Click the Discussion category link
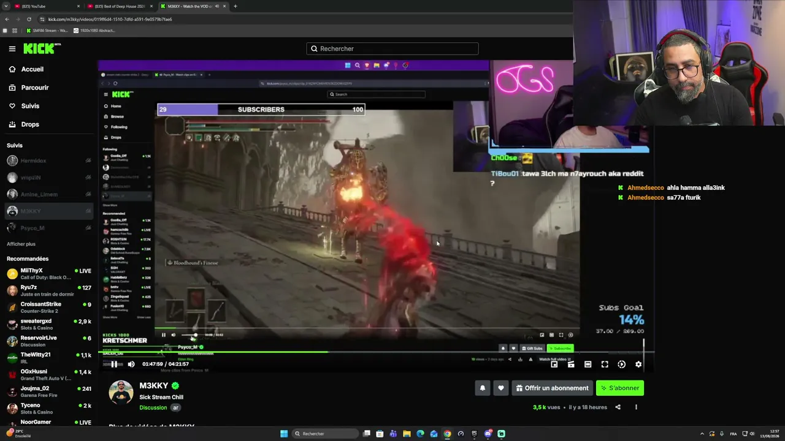This screenshot has height=441, width=785. (153, 408)
